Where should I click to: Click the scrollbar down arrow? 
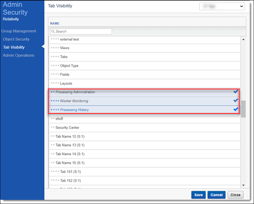click(243, 185)
